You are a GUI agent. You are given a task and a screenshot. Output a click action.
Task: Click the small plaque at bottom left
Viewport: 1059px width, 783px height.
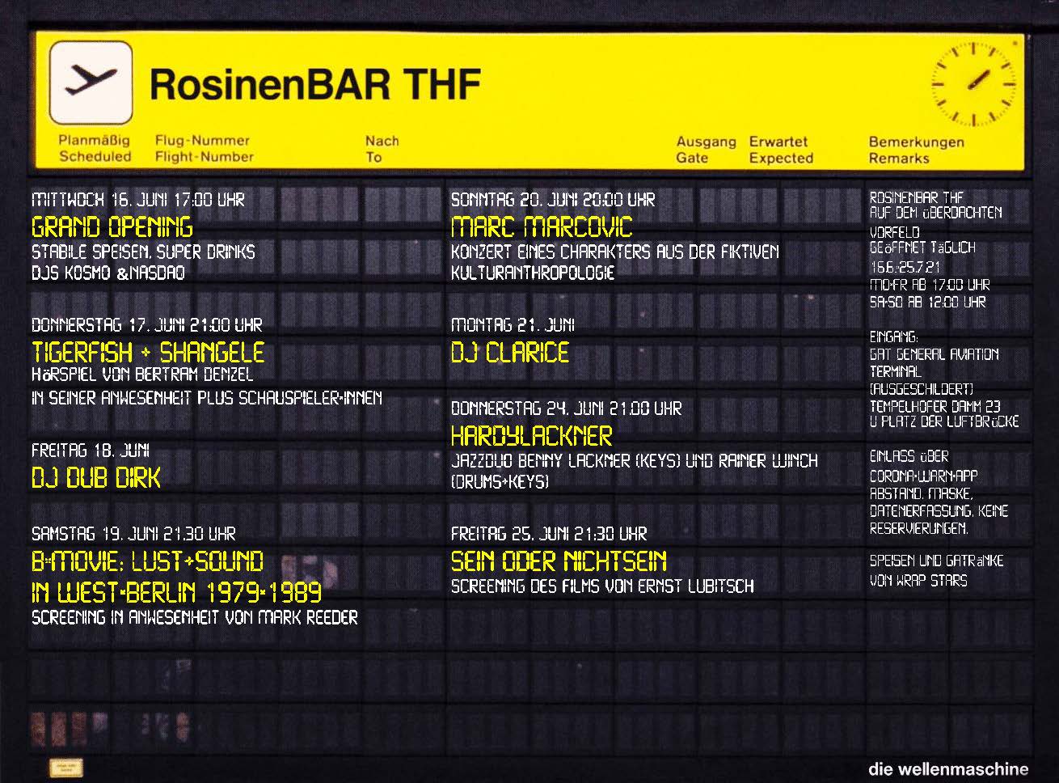65,767
